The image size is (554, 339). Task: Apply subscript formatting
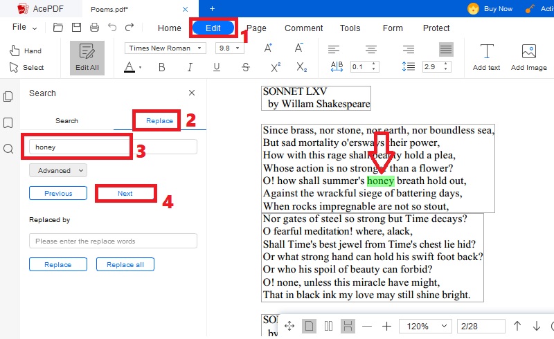302,67
